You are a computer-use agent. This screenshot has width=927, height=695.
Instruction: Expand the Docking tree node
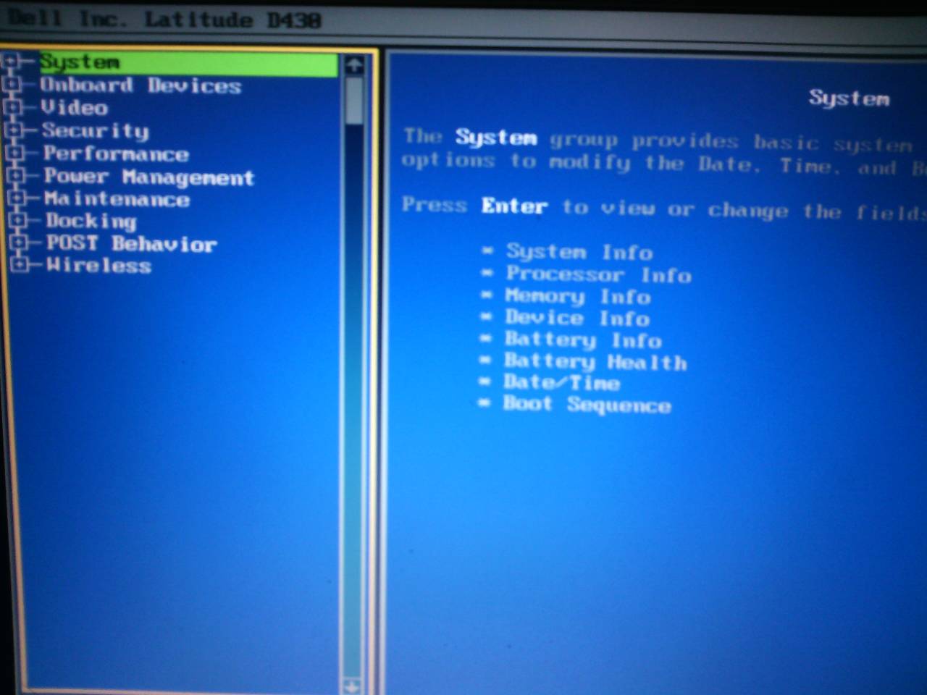[x=19, y=220]
